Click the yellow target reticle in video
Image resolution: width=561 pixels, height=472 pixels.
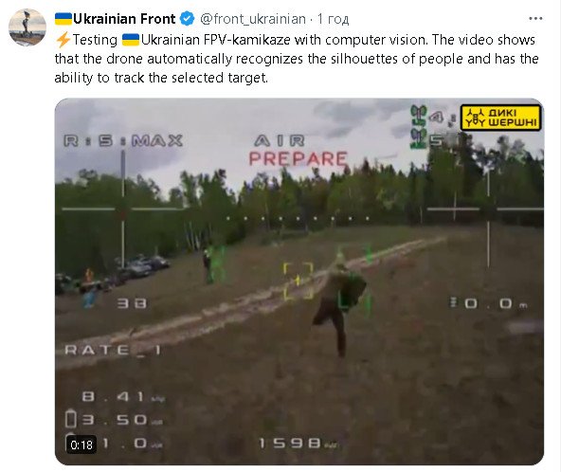point(298,281)
